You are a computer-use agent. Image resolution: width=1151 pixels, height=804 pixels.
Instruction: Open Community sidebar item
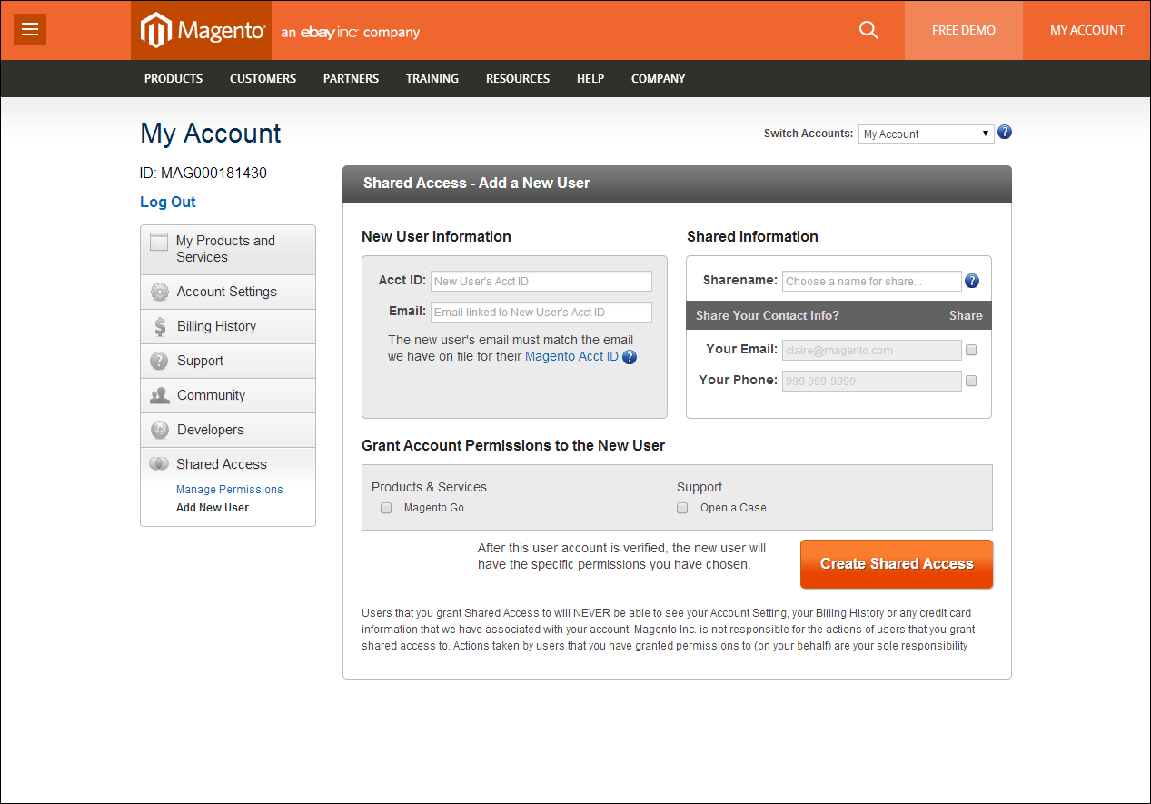click(x=228, y=395)
